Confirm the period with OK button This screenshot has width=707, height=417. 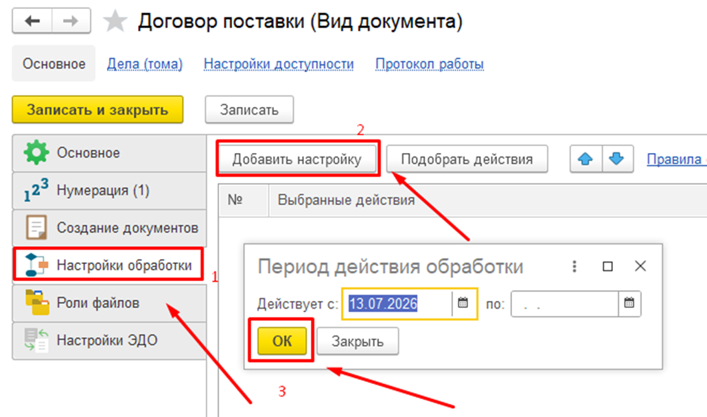pos(282,341)
